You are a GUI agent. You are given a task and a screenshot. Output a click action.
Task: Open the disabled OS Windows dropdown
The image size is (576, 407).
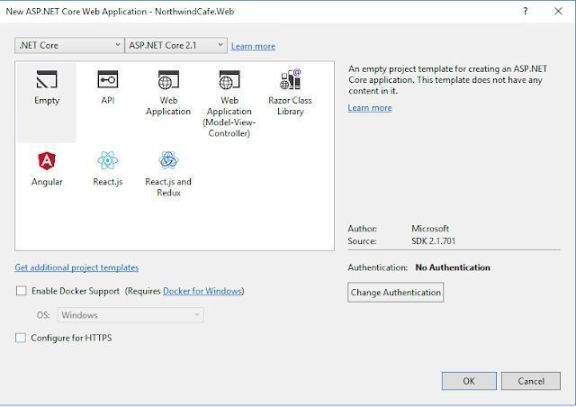tap(130, 315)
